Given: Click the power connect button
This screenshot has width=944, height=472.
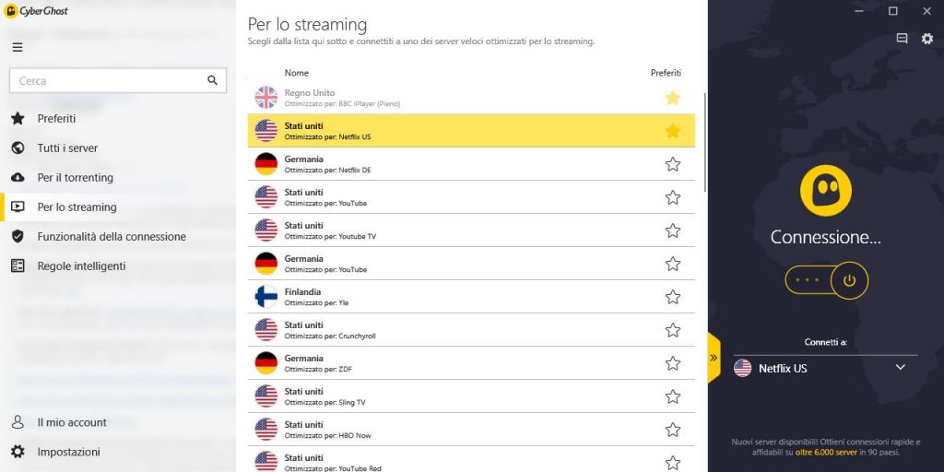Looking at the screenshot, I should tap(849, 279).
